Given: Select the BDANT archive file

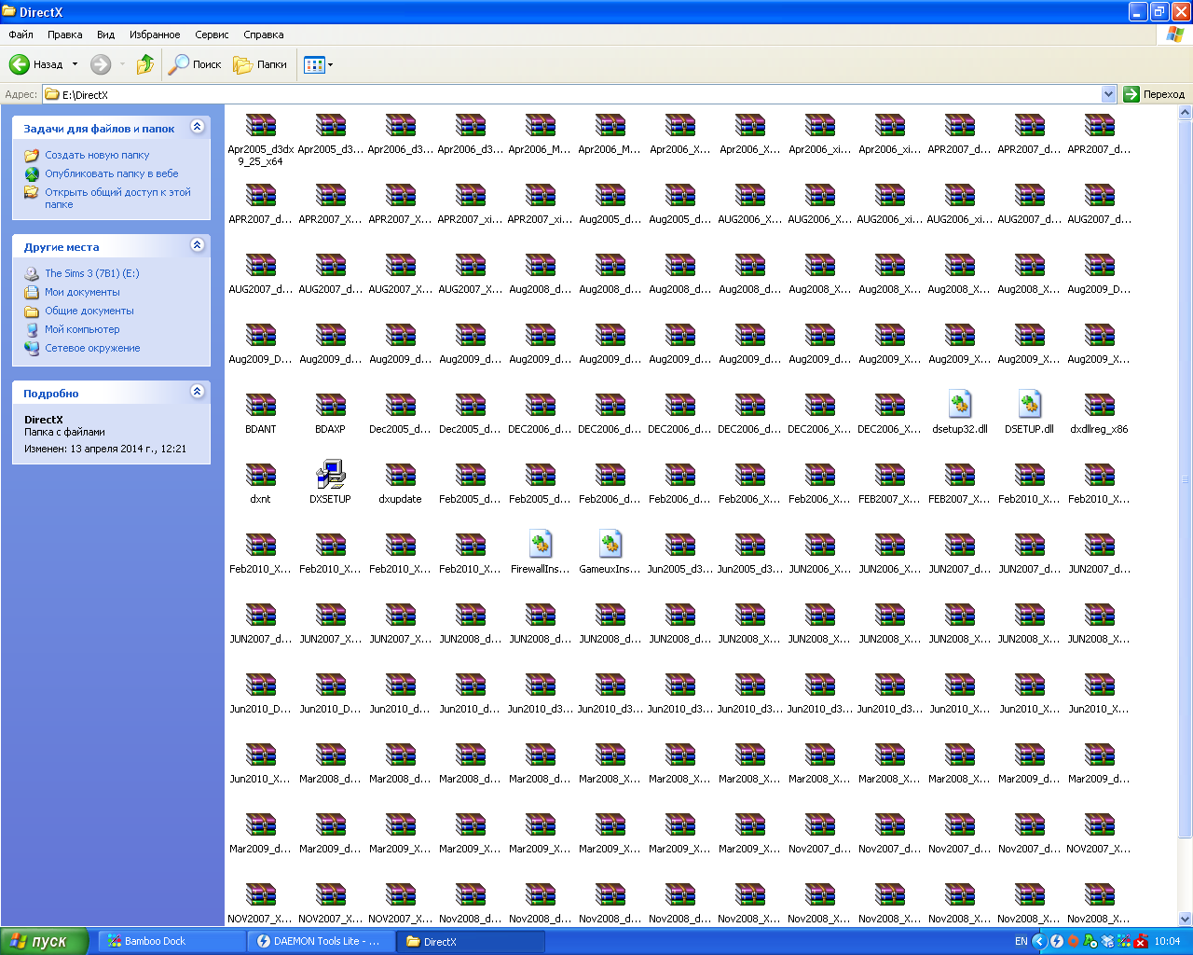Looking at the screenshot, I should point(261,405).
